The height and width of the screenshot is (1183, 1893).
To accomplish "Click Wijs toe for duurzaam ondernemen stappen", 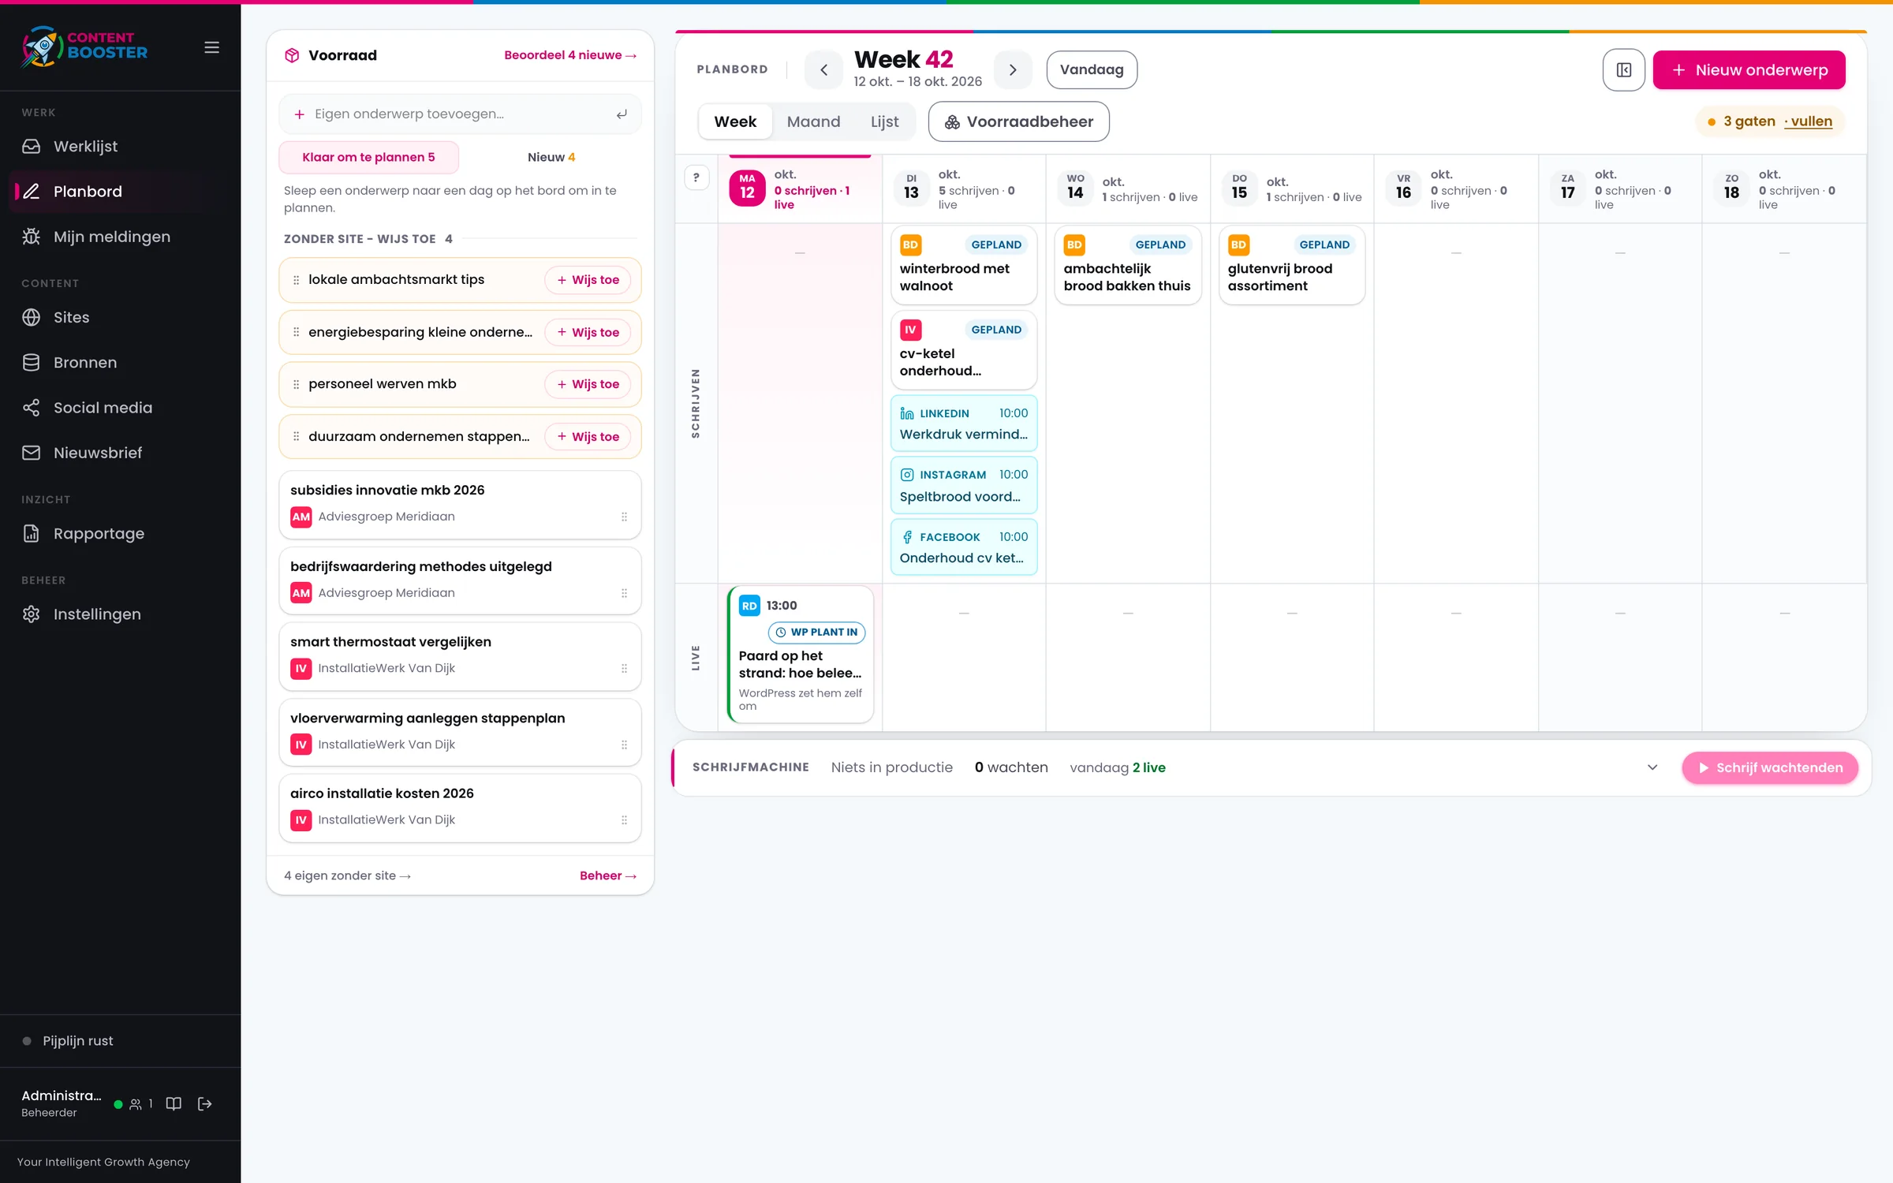I will [588, 437].
